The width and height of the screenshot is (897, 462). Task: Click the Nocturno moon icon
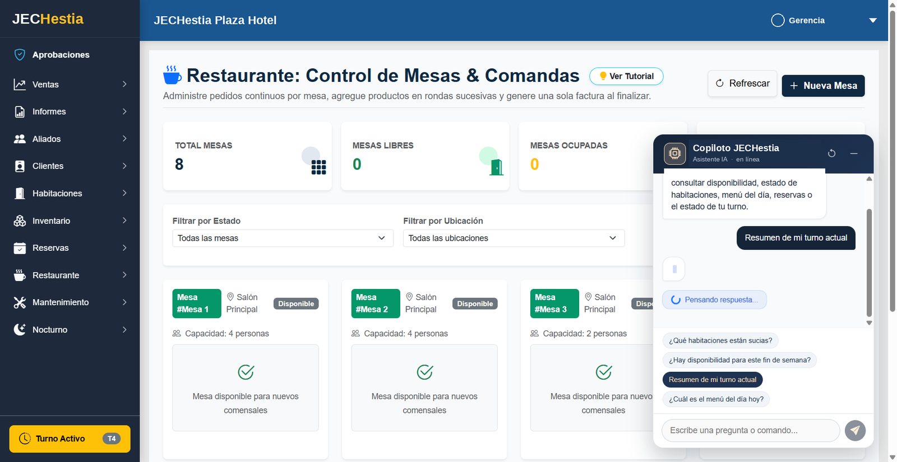pyautogui.click(x=20, y=329)
